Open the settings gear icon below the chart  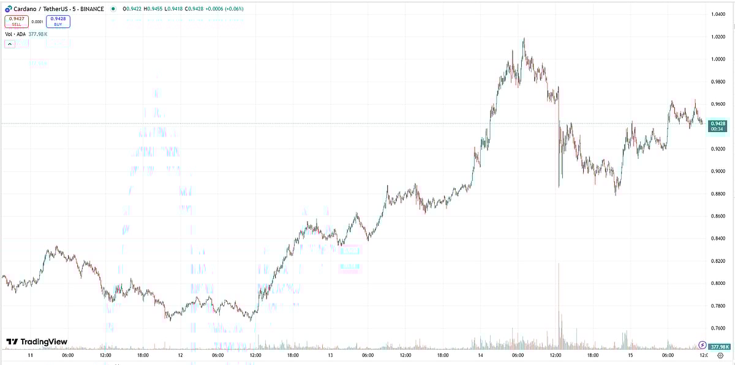[720, 356]
